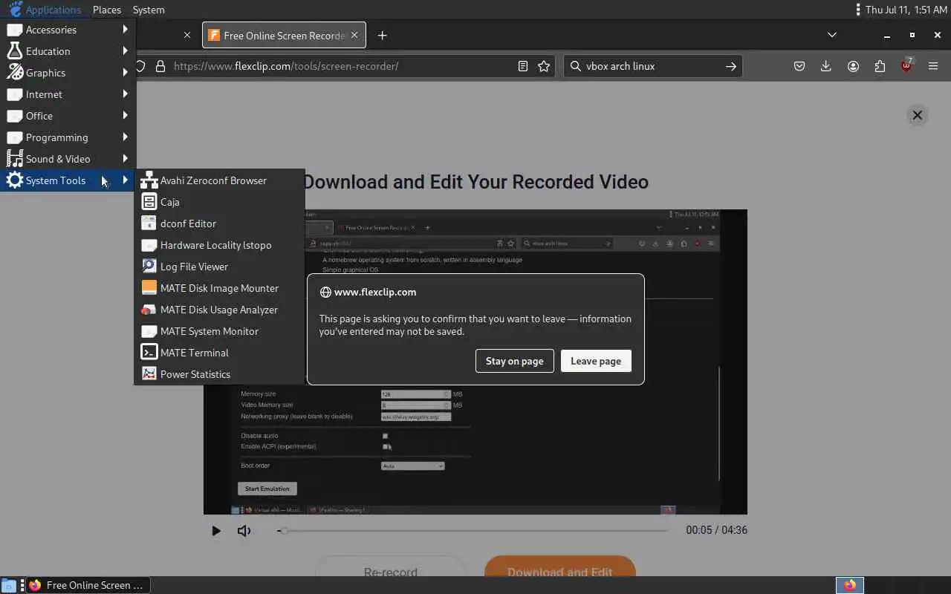Open the uBlock Origin extension icon
Screen dimensions: 951x594
click(906, 66)
